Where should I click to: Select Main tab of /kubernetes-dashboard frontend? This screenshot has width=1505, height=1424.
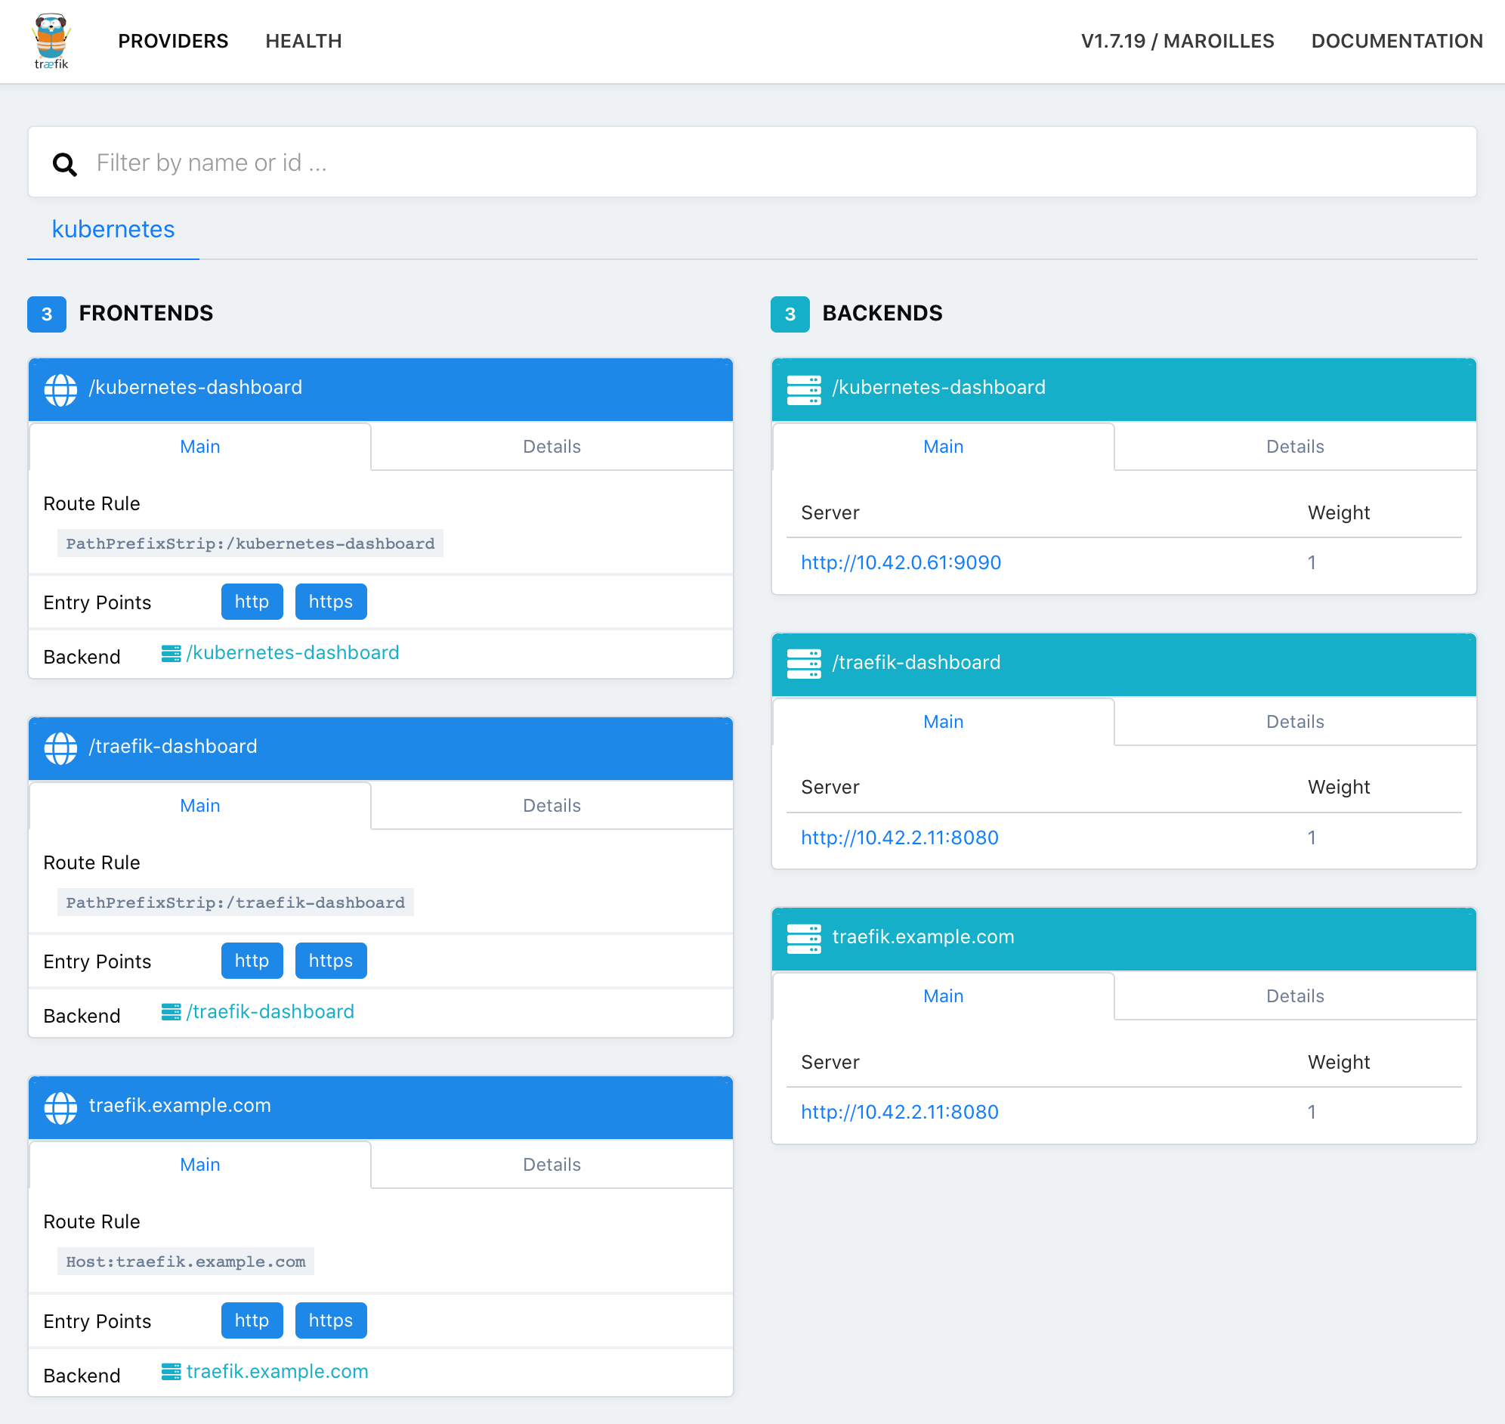tap(199, 447)
